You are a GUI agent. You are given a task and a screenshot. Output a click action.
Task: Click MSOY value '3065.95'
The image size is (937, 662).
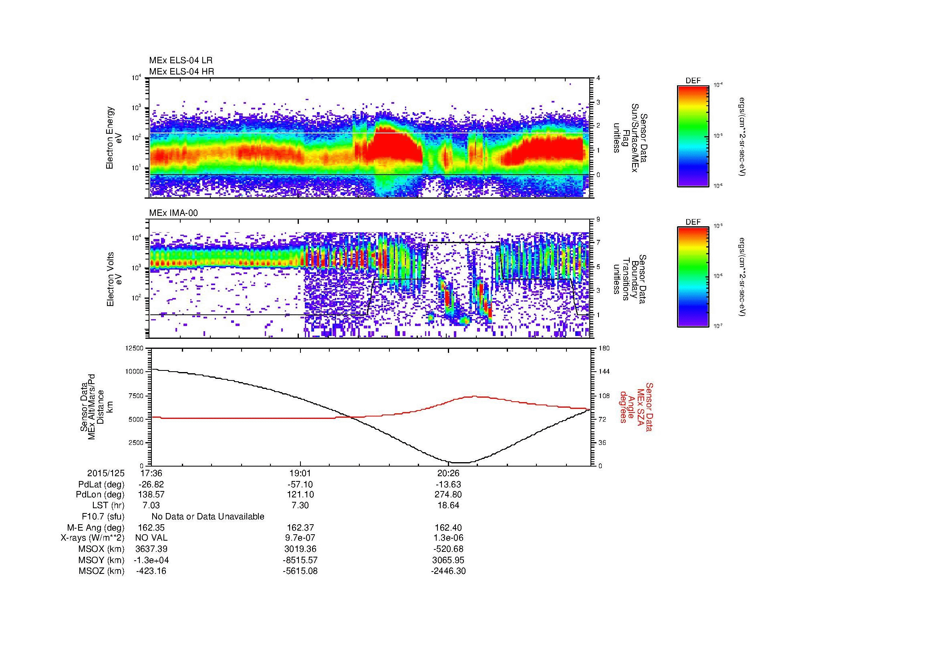[x=448, y=560]
